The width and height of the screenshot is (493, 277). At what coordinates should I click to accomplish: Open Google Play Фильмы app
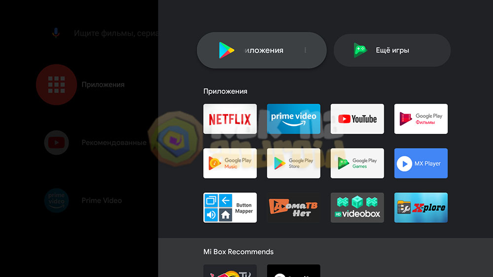pyautogui.click(x=421, y=119)
